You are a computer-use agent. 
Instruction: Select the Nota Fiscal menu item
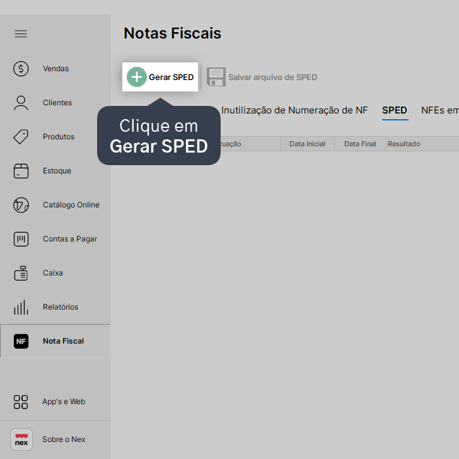click(55, 341)
